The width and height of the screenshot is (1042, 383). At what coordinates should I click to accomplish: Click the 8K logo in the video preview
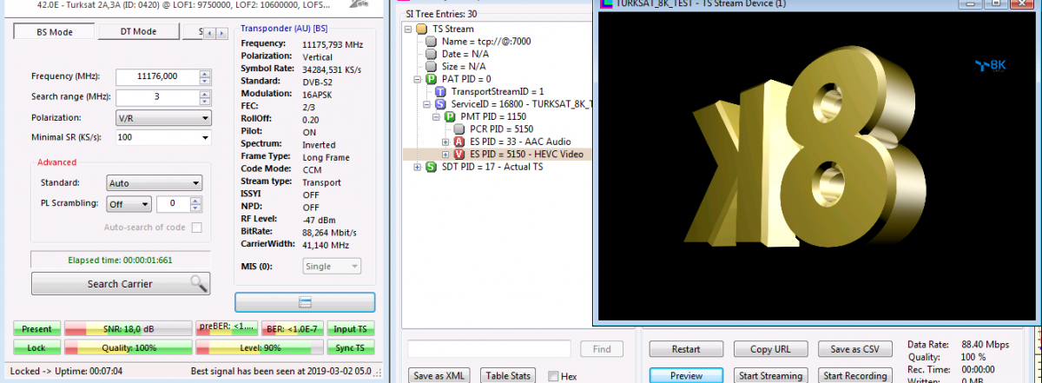989,64
